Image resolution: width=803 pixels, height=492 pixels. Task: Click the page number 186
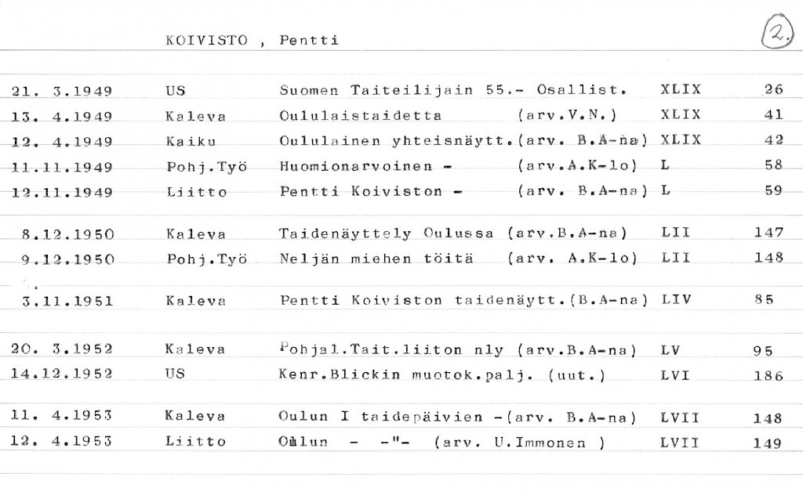coord(768,376)
